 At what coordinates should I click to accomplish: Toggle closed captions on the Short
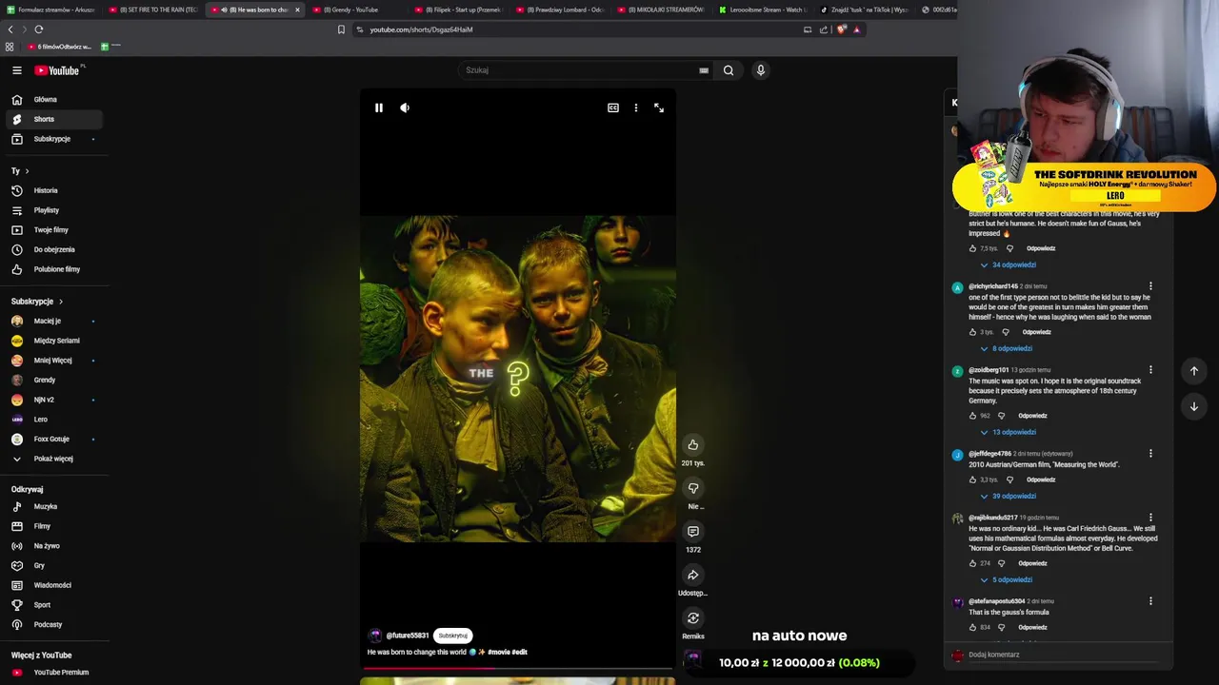[613, 108]
